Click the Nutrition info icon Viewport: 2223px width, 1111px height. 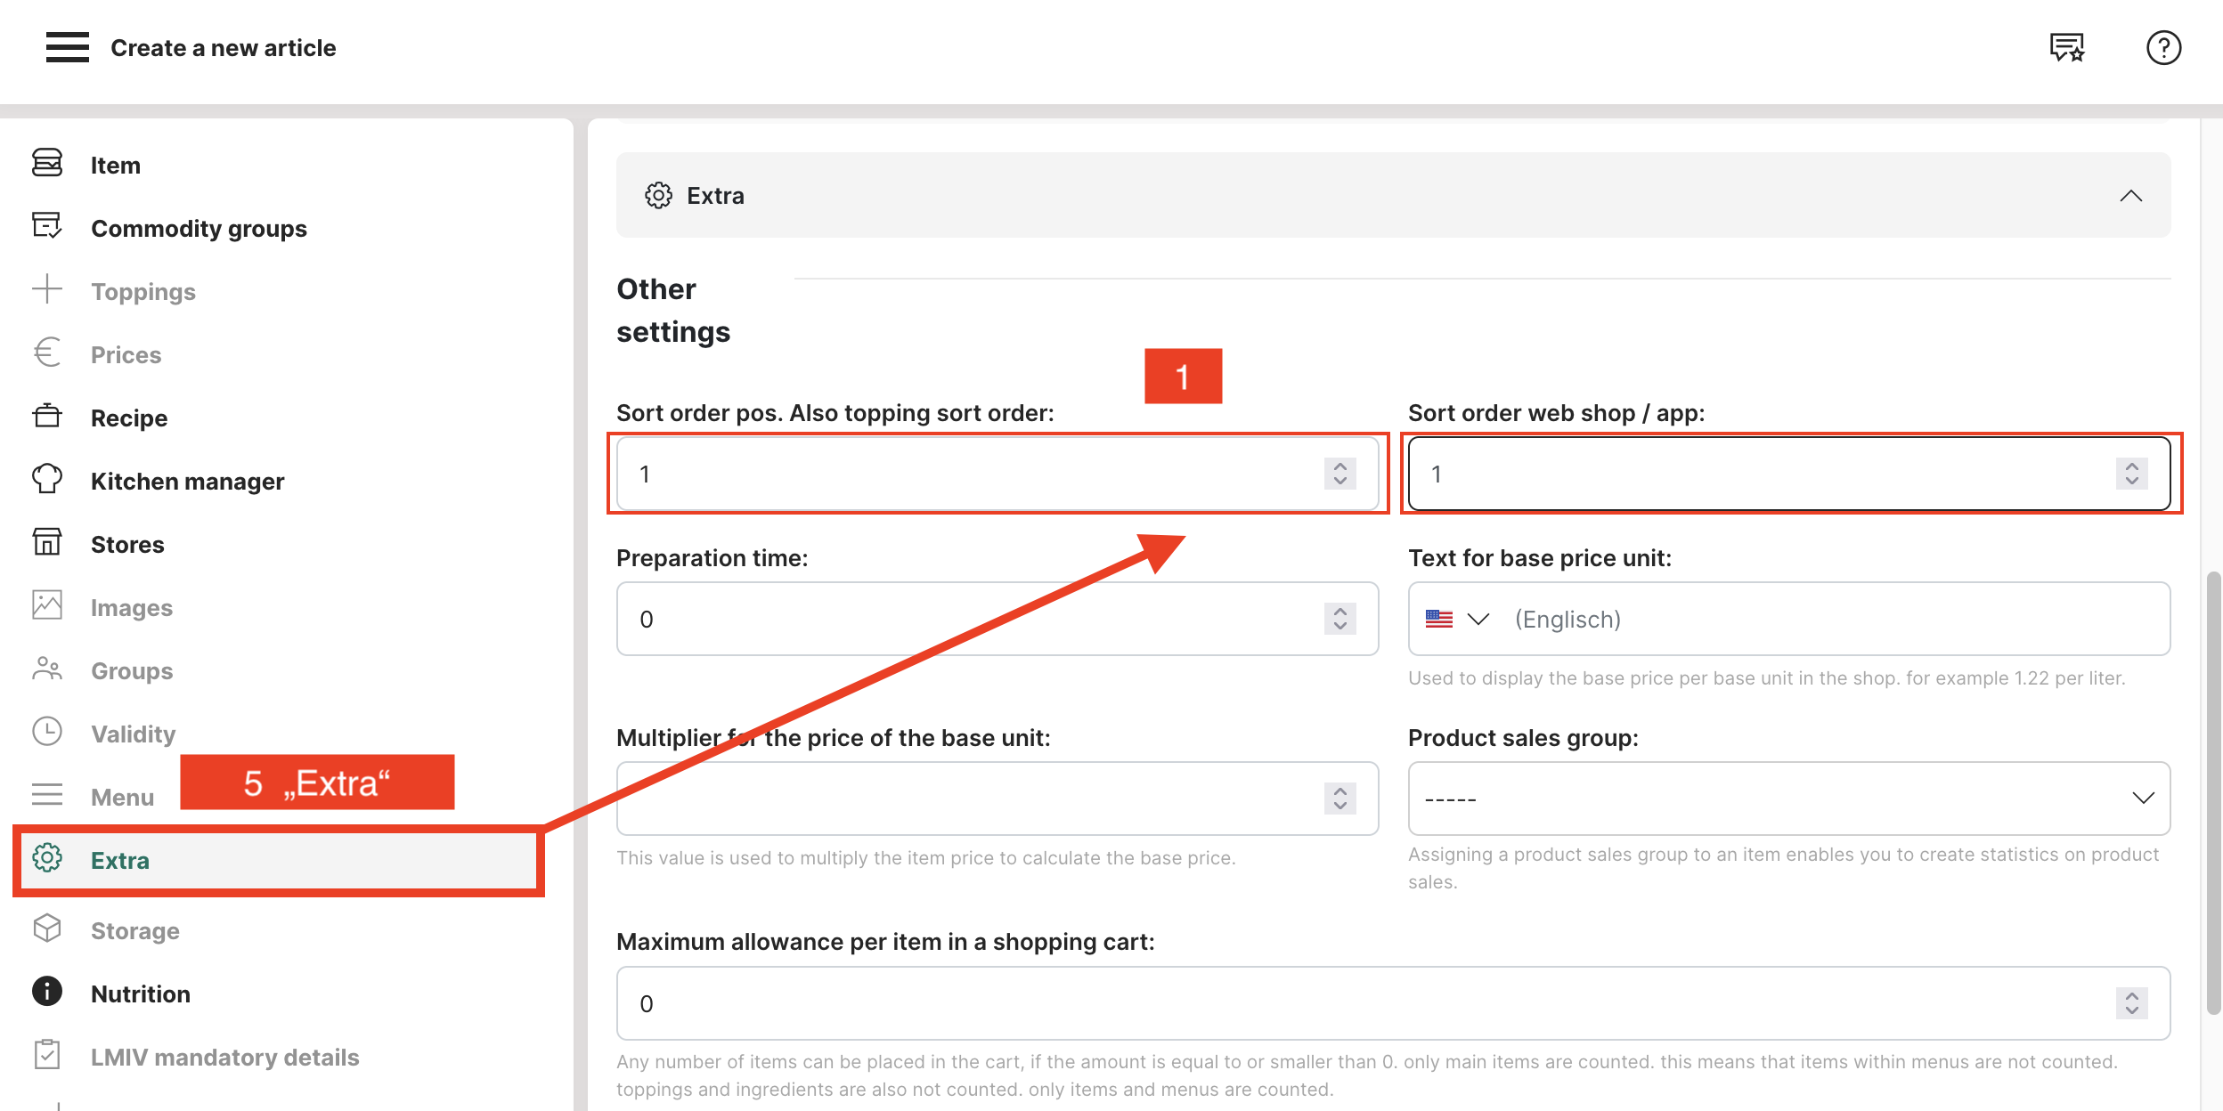point(47,992)
